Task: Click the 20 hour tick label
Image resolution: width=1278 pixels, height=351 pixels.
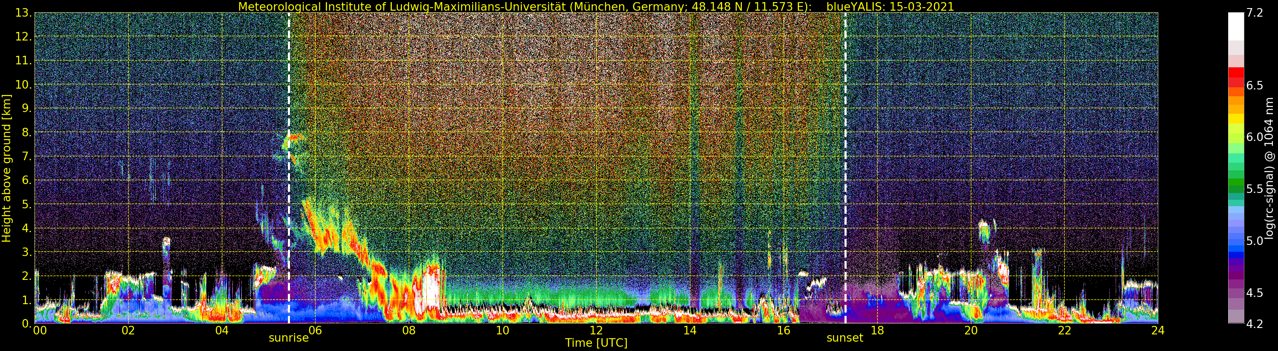Action: coord(971,331)
